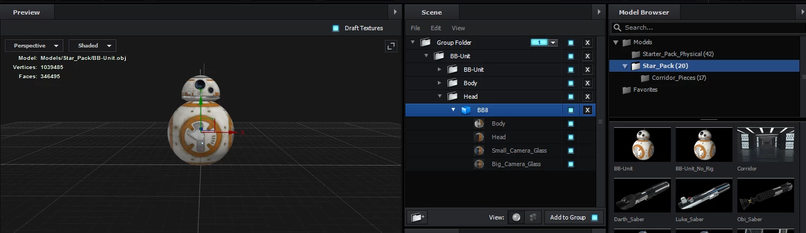Open the File menu in Scene panel

click(x=415, y=28)
